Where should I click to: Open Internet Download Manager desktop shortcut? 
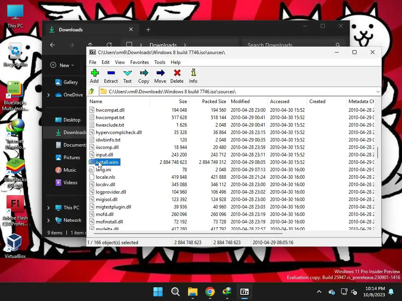pos(15,134)
